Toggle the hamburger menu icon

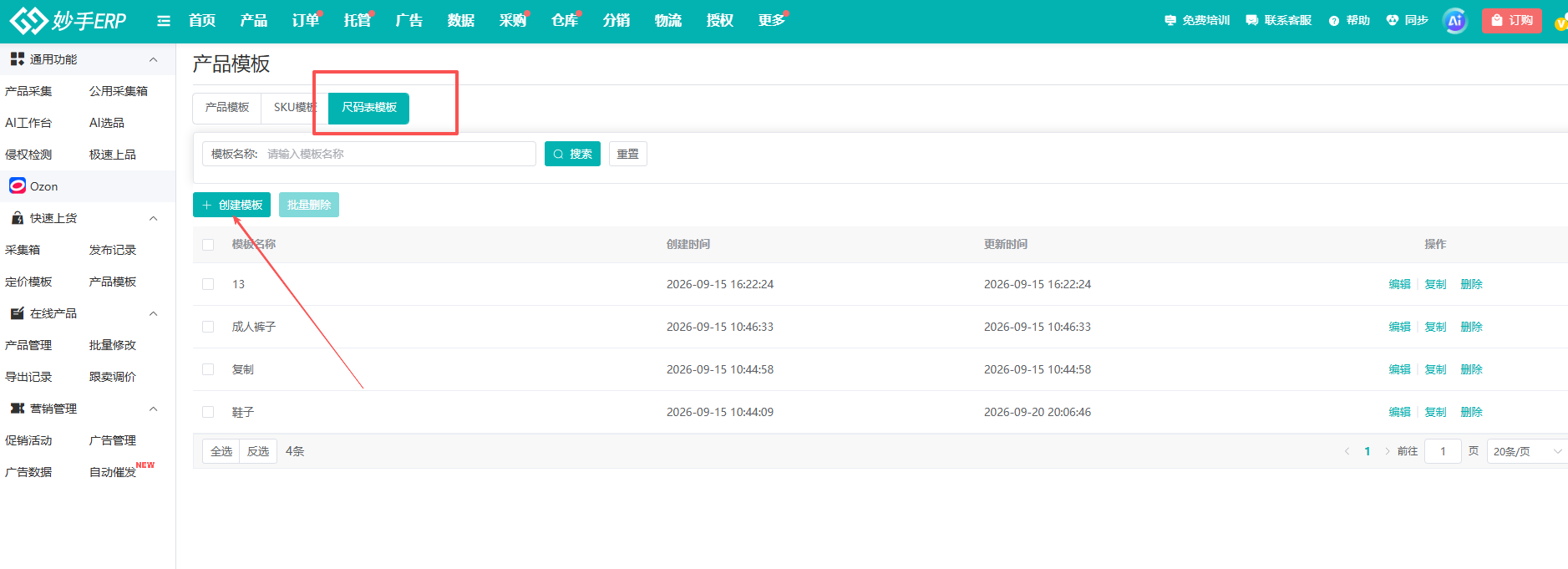point(164,21)
